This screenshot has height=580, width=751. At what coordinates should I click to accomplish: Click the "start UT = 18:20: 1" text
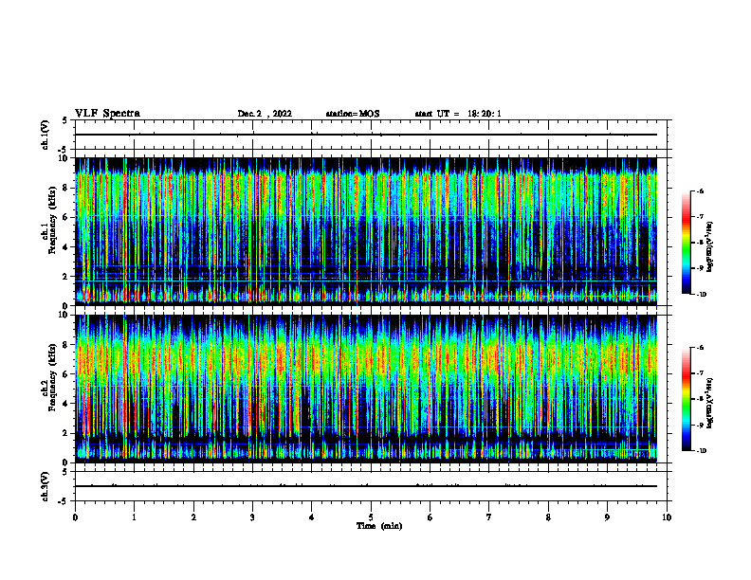(458, 114)
